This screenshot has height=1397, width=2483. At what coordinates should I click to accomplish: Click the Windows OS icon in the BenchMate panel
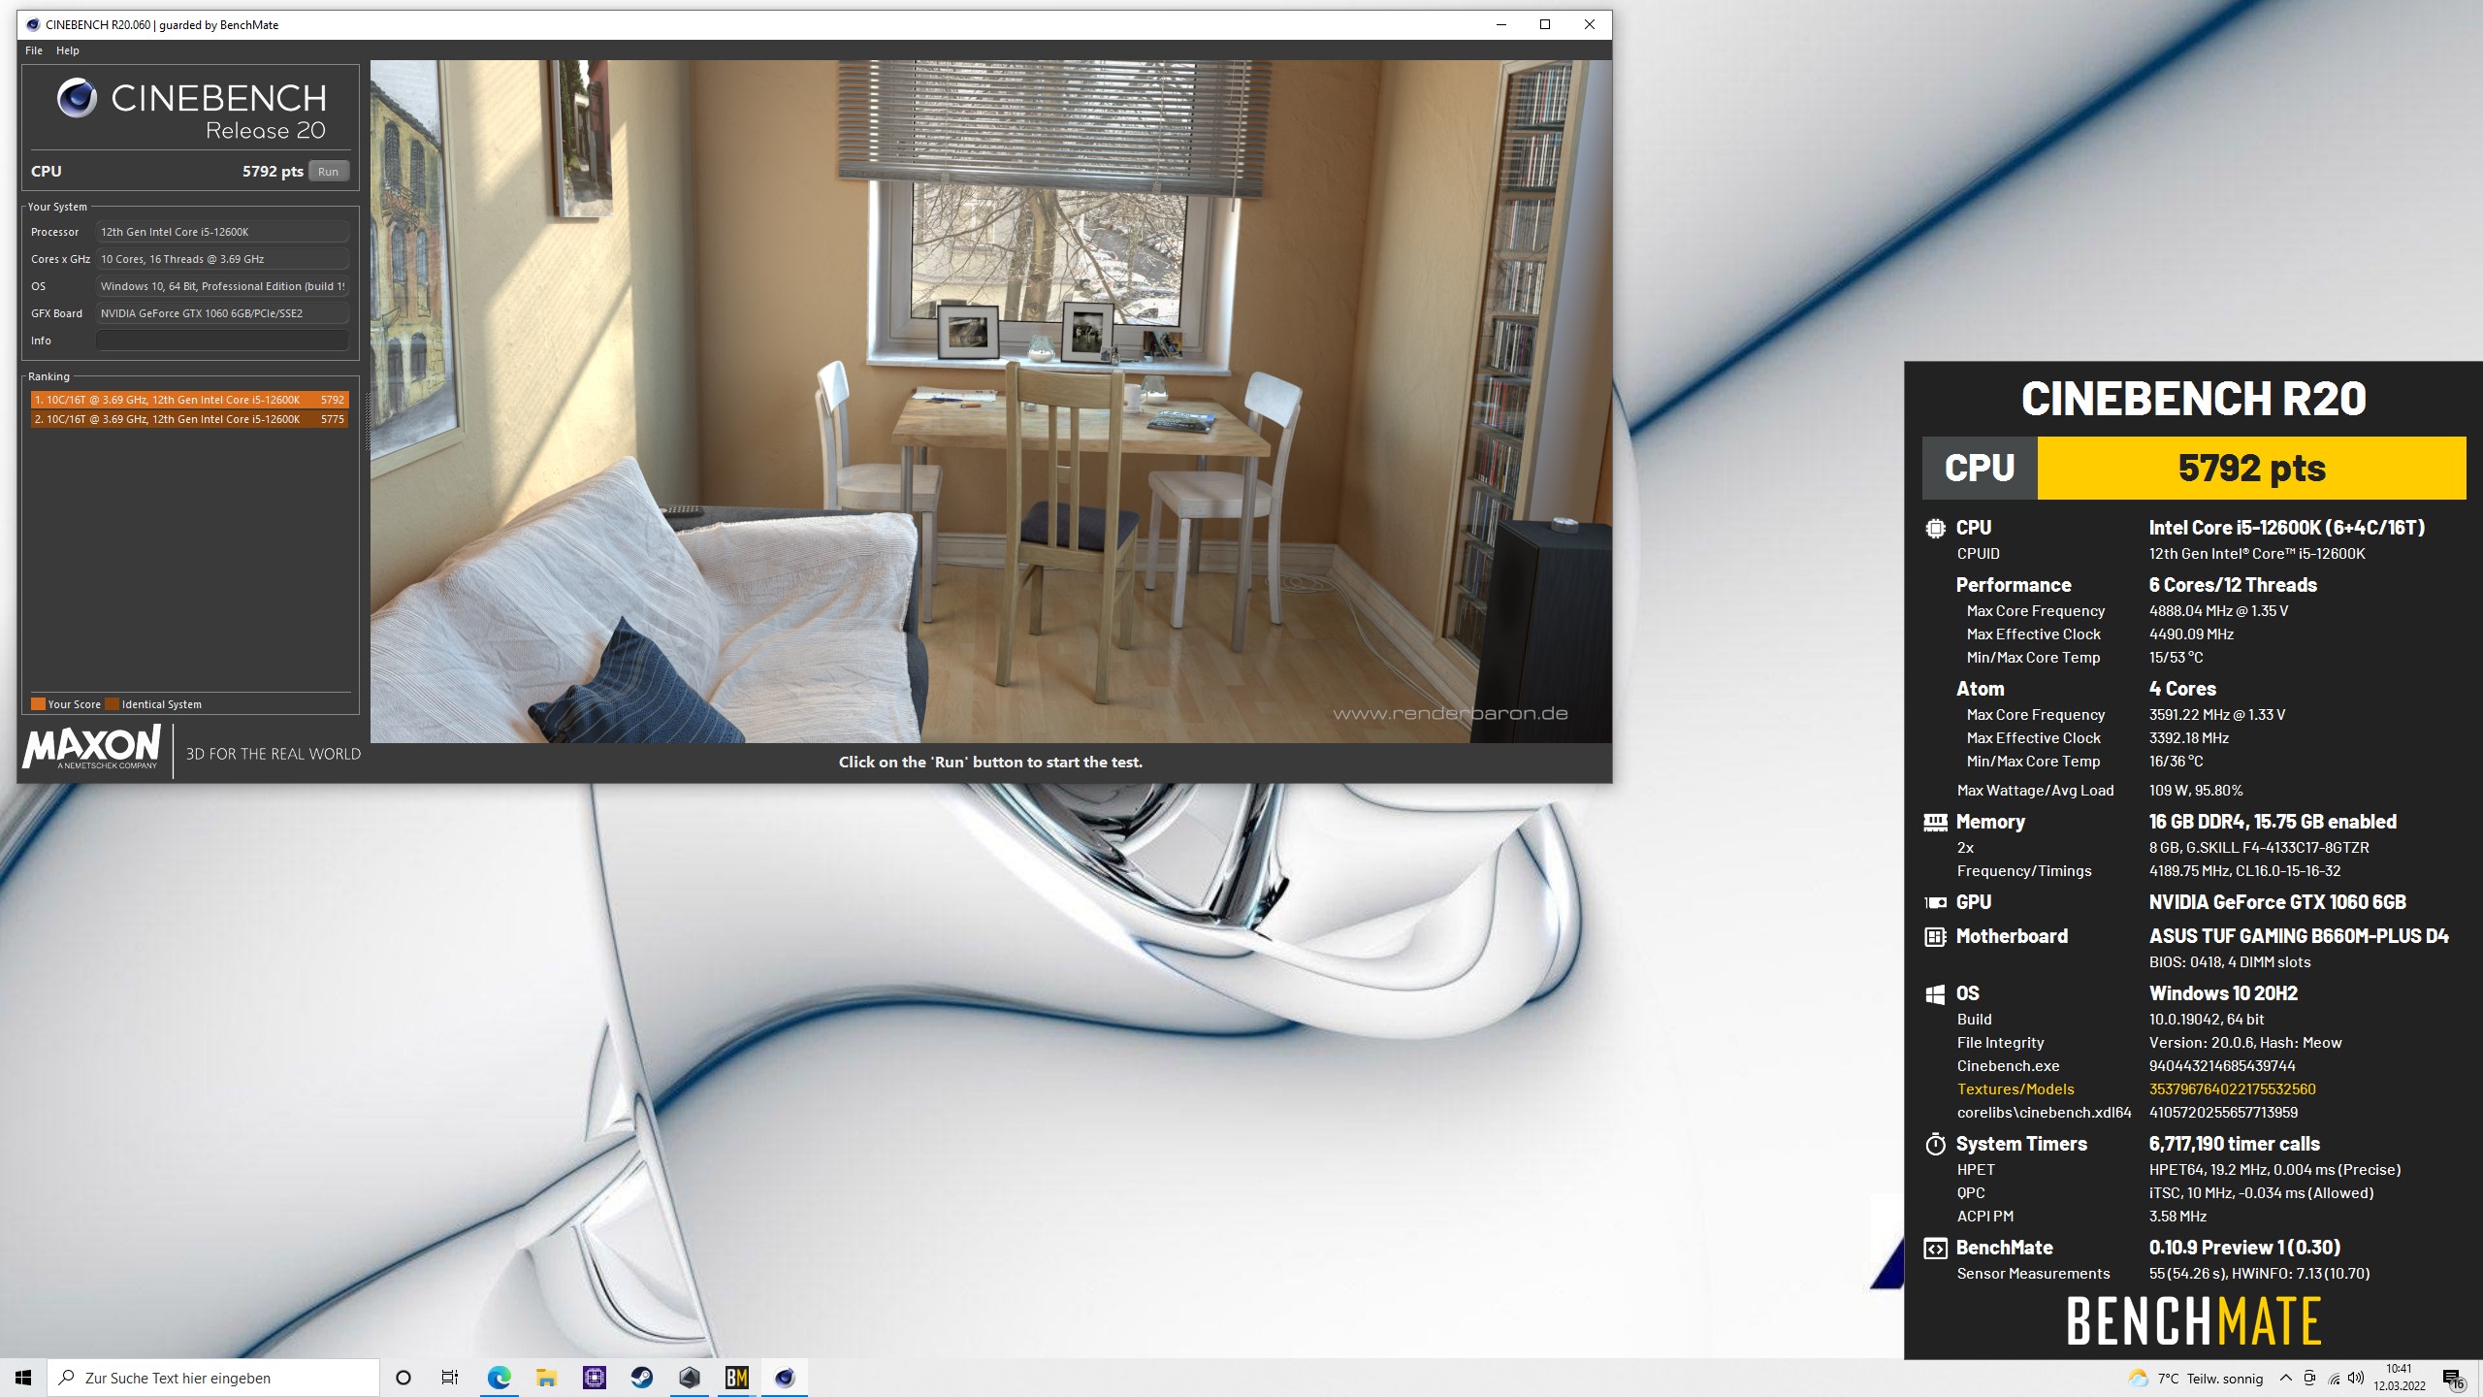pos(1935,994)
